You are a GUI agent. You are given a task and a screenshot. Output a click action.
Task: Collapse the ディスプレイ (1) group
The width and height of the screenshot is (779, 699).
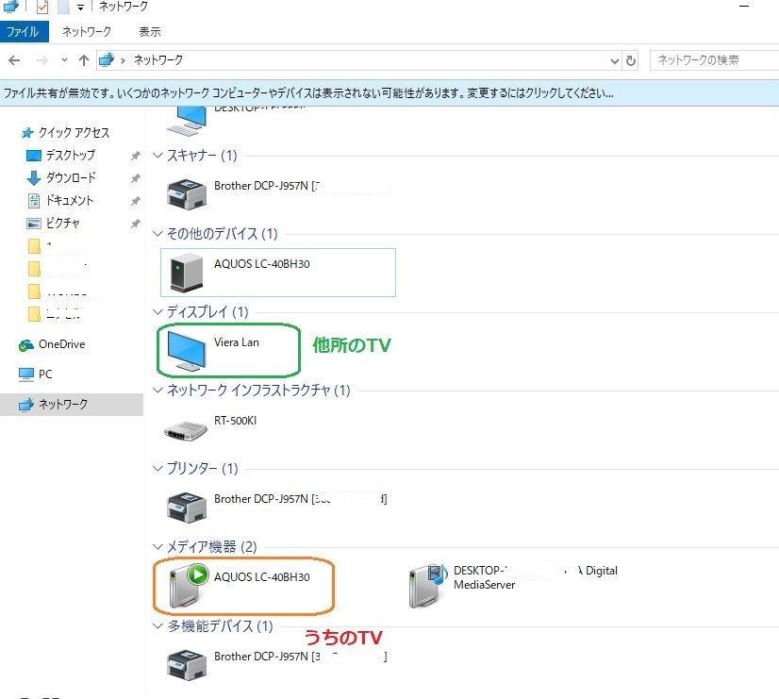157,311
